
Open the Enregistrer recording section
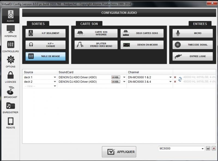pyautogui.click(x=11, y=107)
